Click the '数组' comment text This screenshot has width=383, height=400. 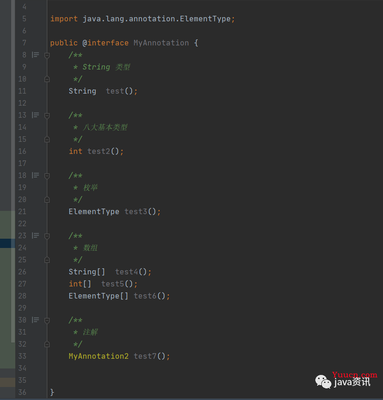(x=90, y=248)
